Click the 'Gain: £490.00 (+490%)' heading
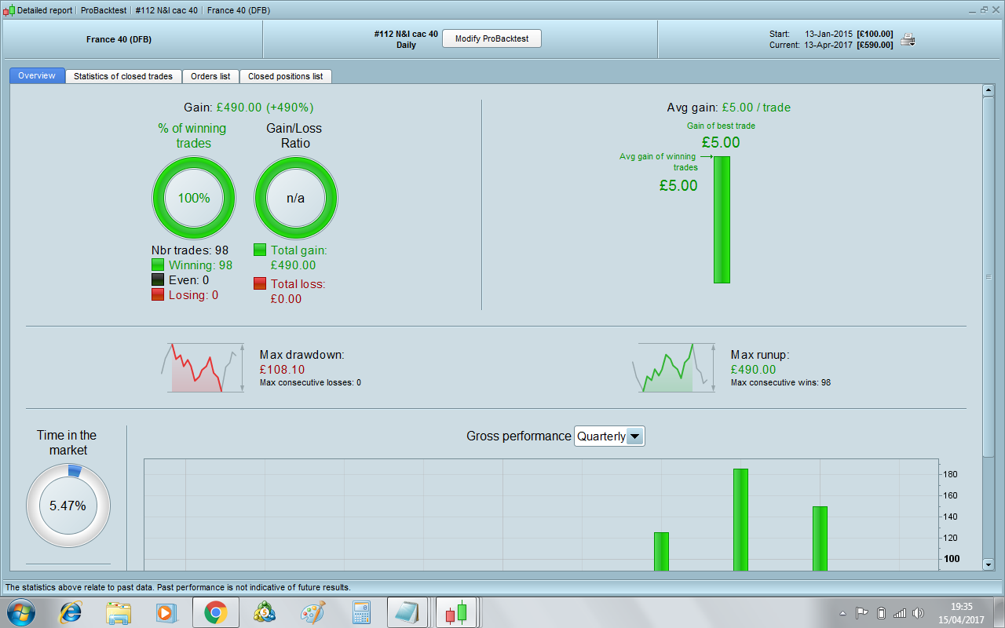 tap(248, 108)
